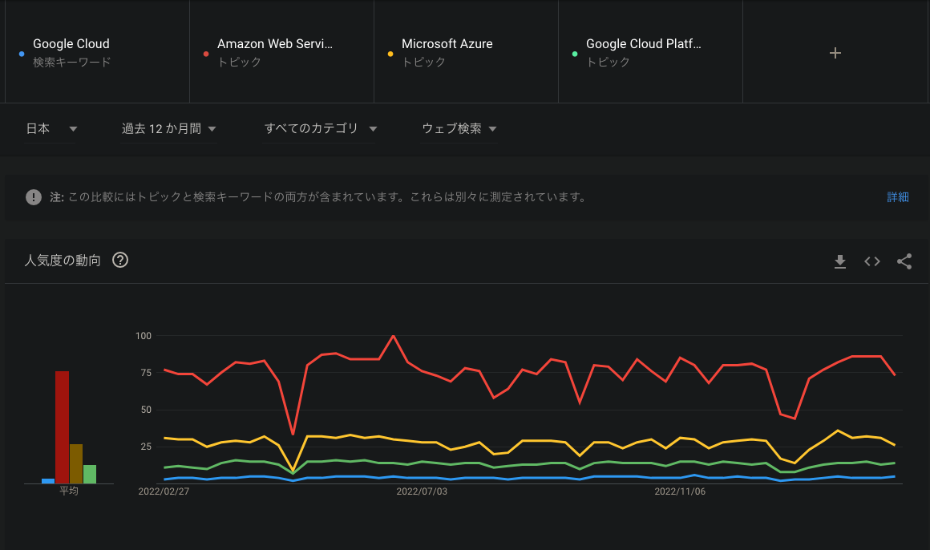Open the ウェブ検索 search type dropdown
Screen dimensions: 930x550
tap(459, 129)
